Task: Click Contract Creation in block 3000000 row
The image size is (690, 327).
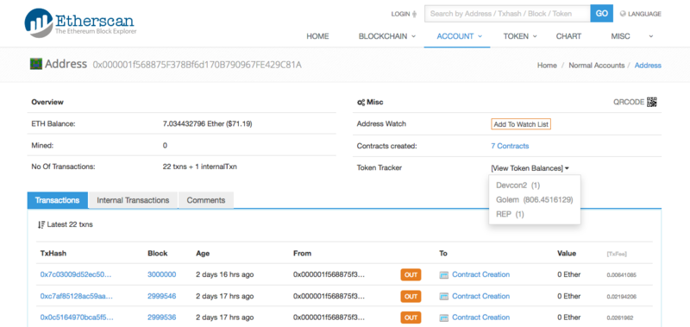Action: tap(481, 274)
